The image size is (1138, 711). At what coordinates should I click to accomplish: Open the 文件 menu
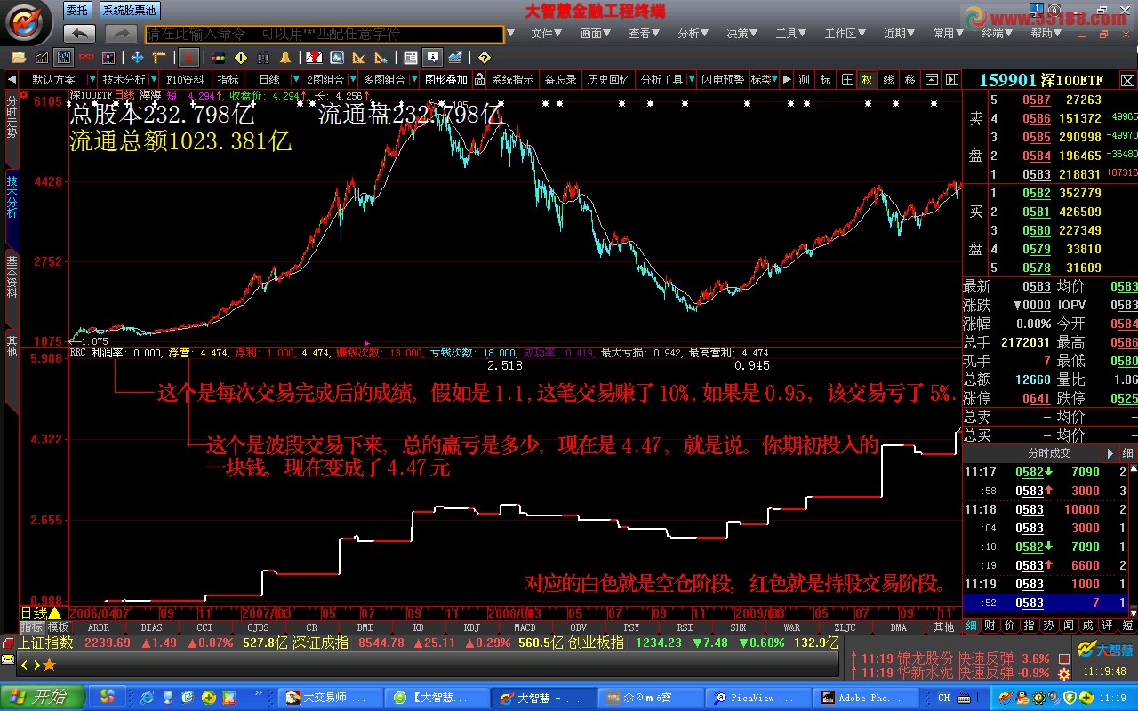547,34
